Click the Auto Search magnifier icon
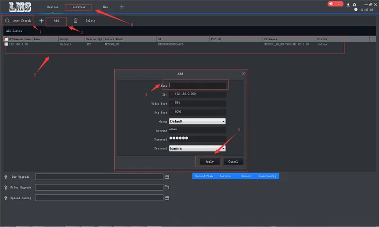 (x=7, y=21)
